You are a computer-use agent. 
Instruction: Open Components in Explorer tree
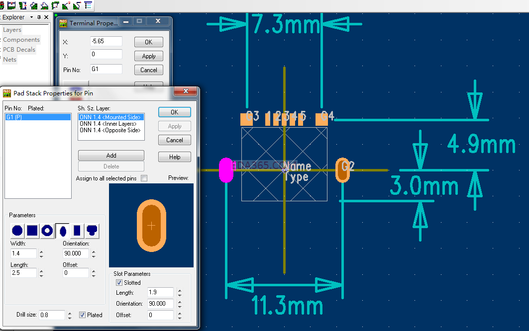(21, 39)
